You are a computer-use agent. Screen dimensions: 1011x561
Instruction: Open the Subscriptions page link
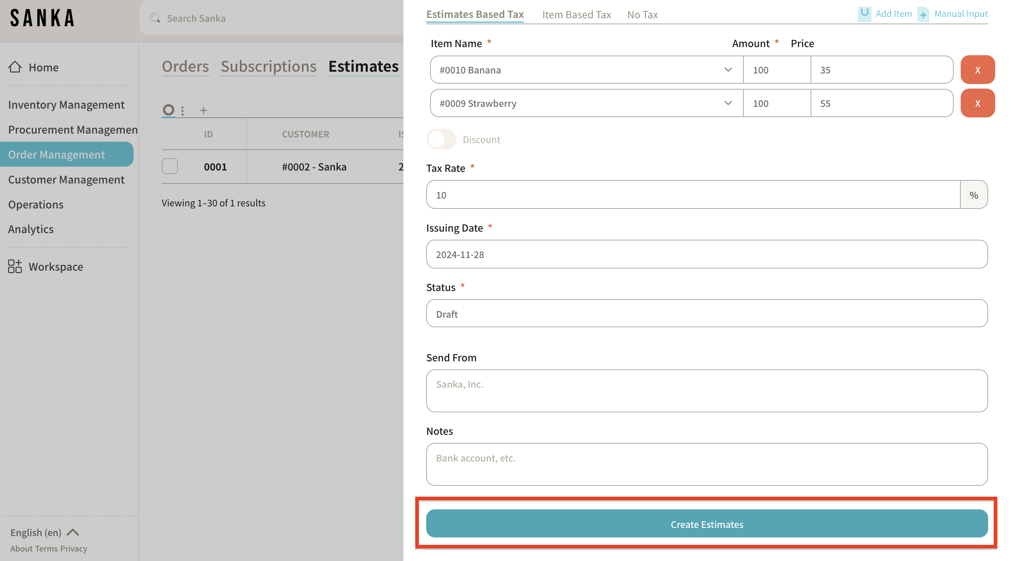[268, 66]
